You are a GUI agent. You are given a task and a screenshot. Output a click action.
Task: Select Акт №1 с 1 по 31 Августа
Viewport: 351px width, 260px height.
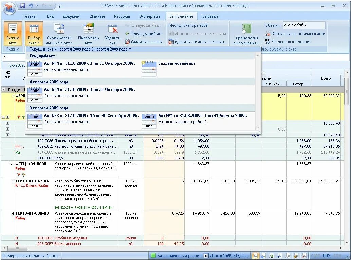point(198,121)
